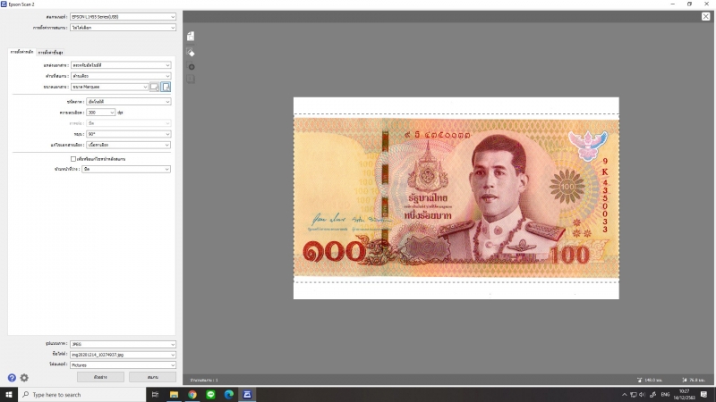Click the page count text in preview status bar
This screenshot has height=402, width=716.
[x=204, y=380]
